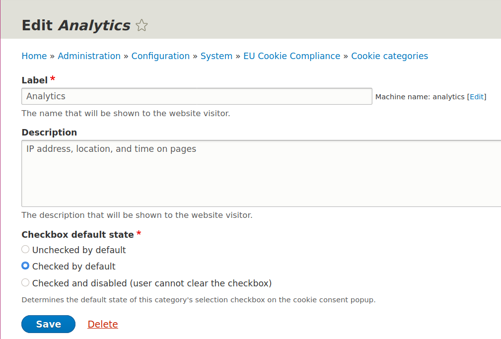Go to the EU Cookie Compliance breadcrumb

(x=291, y=56)
